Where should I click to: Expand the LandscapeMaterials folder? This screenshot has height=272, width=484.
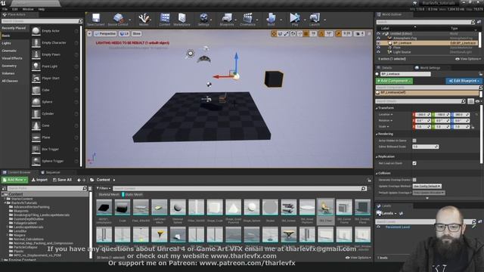pyautogui.click(x=8, y=227)
